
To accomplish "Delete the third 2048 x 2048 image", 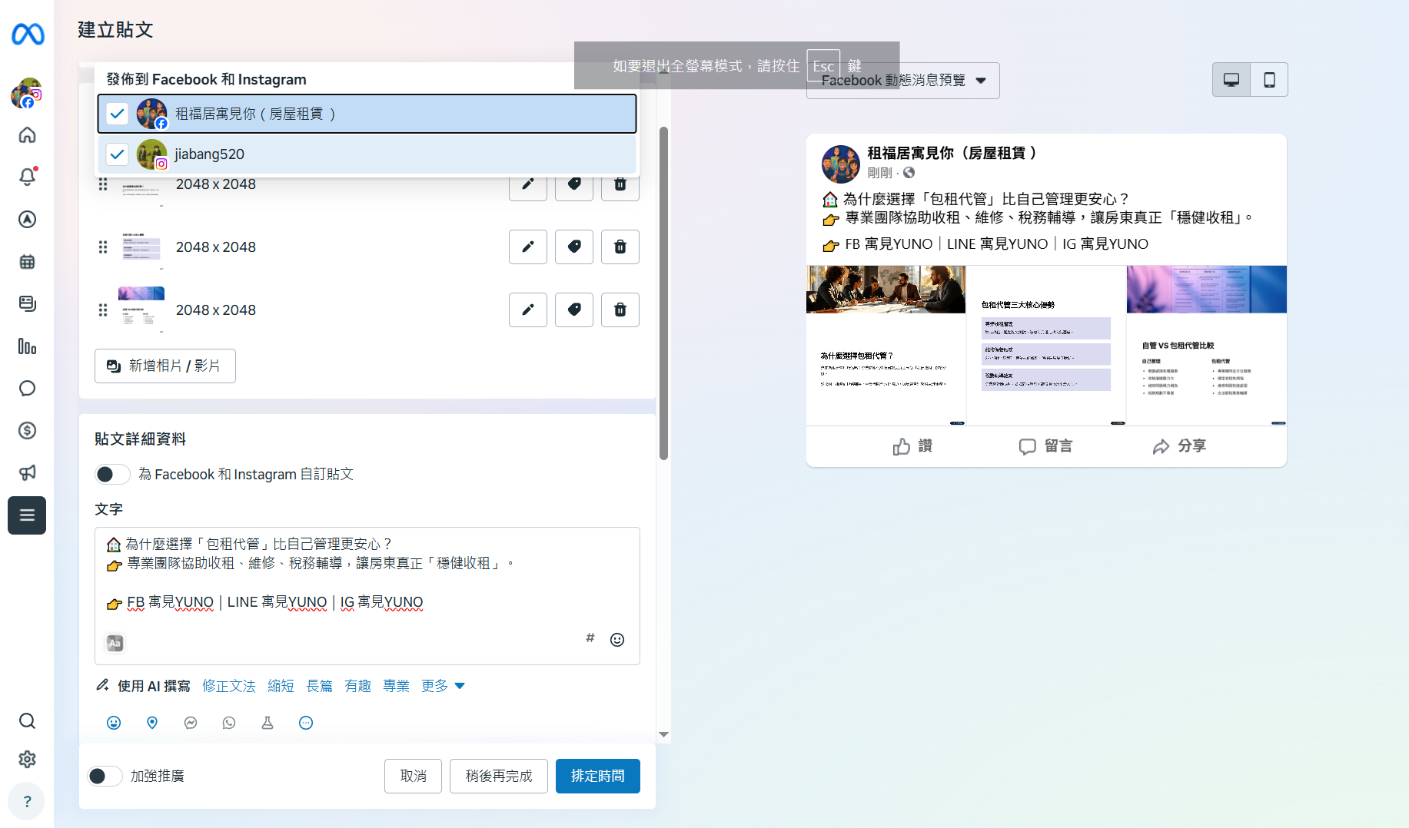I will point(620,310).
